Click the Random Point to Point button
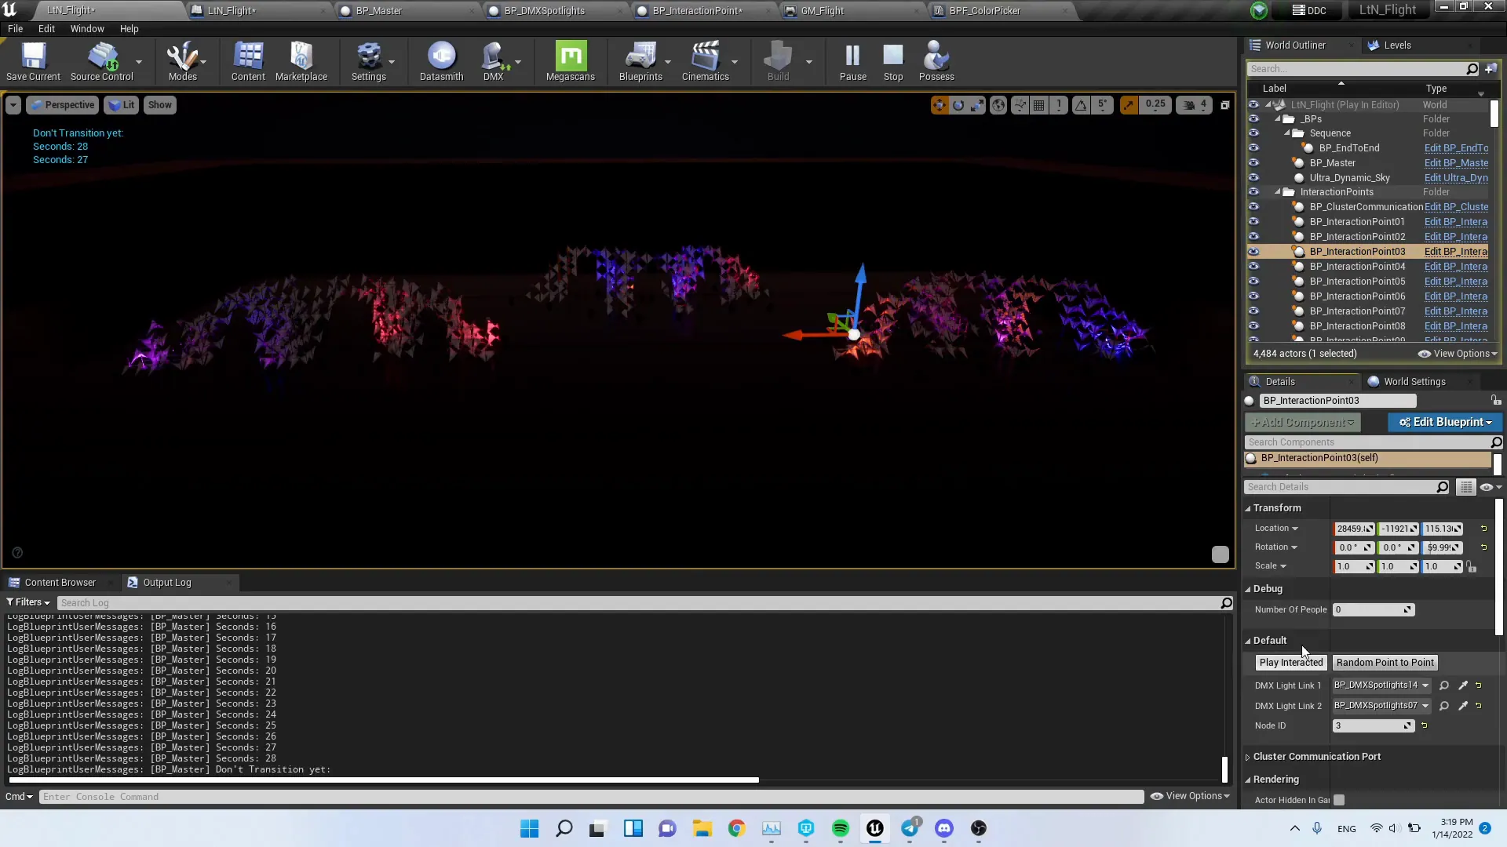 click(x=1385, y=663)
